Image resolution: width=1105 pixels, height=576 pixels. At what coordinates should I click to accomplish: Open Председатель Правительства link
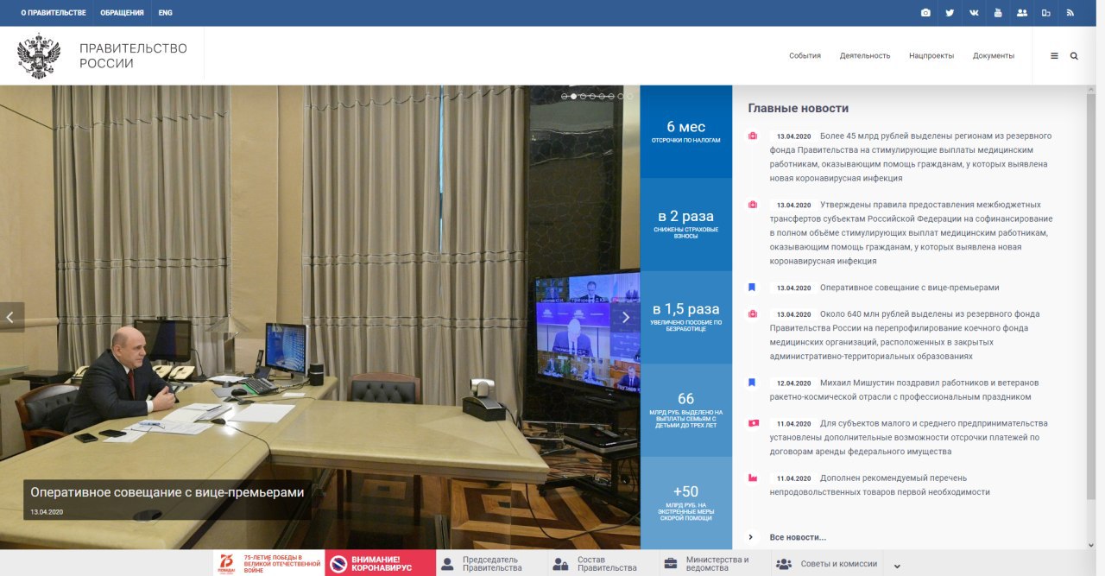(x=492, y=564)
